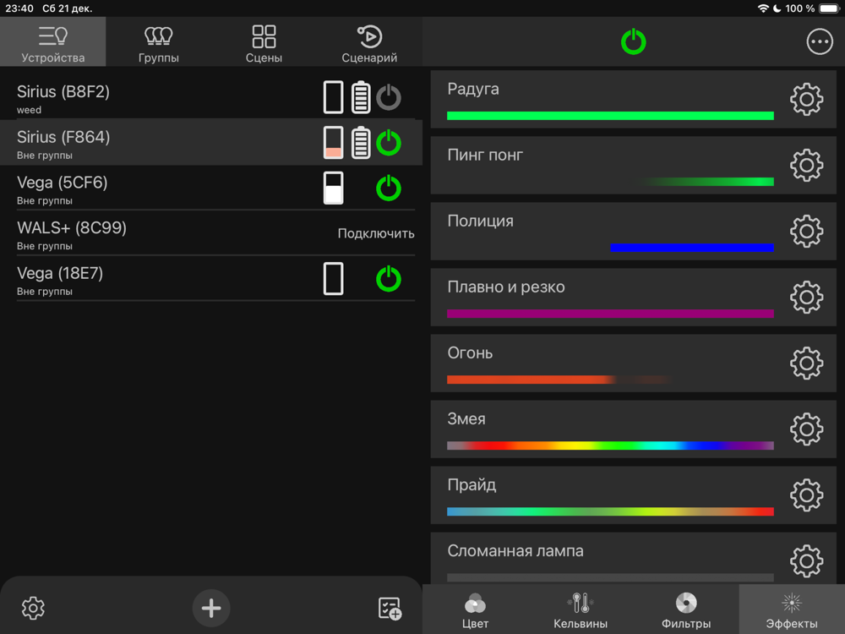Tap the Sirius (B8F2) battery icon
Image resolution: width=845 pixels, height=634 pixels.
(361, 97)
